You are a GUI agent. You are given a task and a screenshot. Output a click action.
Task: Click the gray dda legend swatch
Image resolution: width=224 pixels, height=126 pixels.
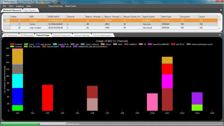pyautogui.click(x=72, y=44)
